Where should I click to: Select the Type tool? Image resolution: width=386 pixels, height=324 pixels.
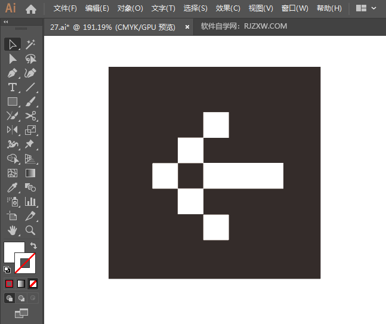(13, 87)
